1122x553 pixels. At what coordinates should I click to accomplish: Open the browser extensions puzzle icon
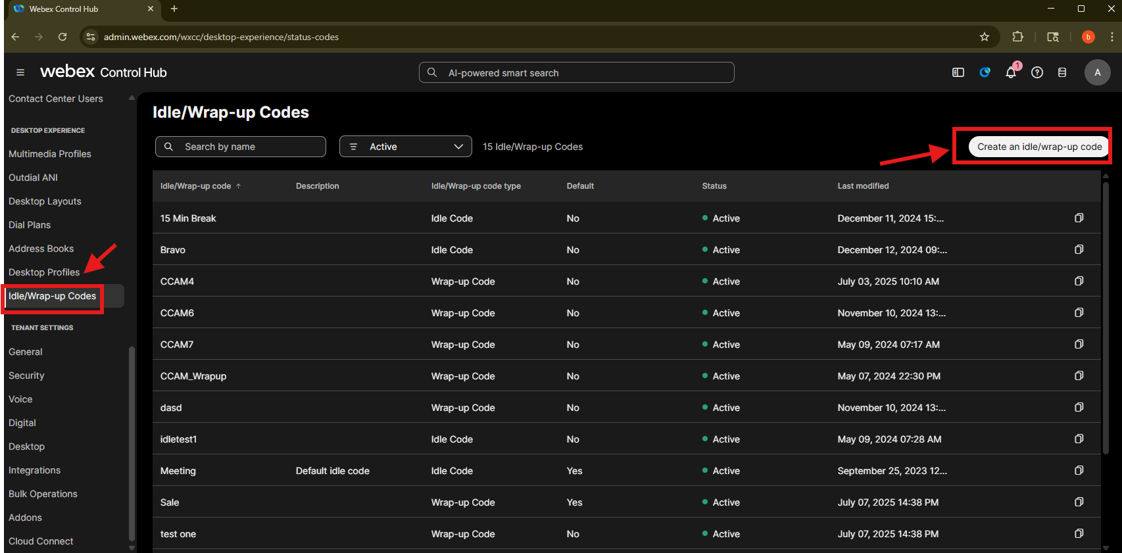(1017, 37)
